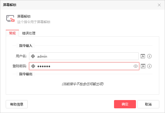Click the 登陆密码 field label
Image resolution: width=165 pixels, height=113 pixels.
19,66
